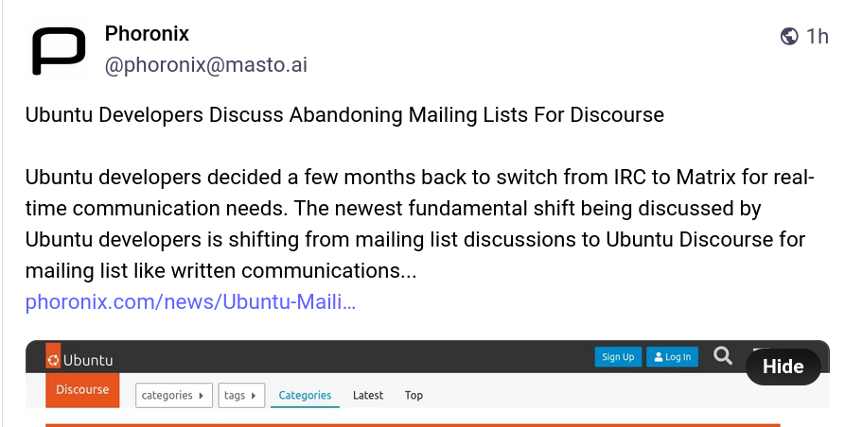Switch to the Latest tab

[x=368, y=395]
